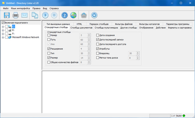Expand the F: drive tree node
195x118 pixels.
(x=3, y=34)
